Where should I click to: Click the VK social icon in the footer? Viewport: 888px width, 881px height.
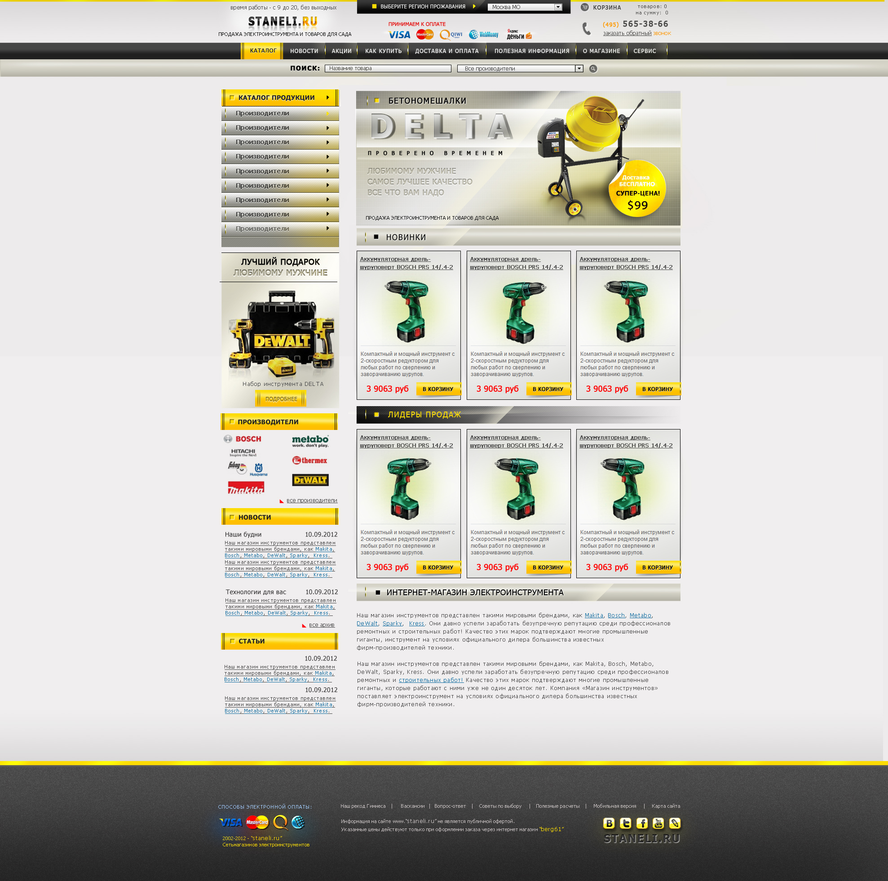pos(609,823)
